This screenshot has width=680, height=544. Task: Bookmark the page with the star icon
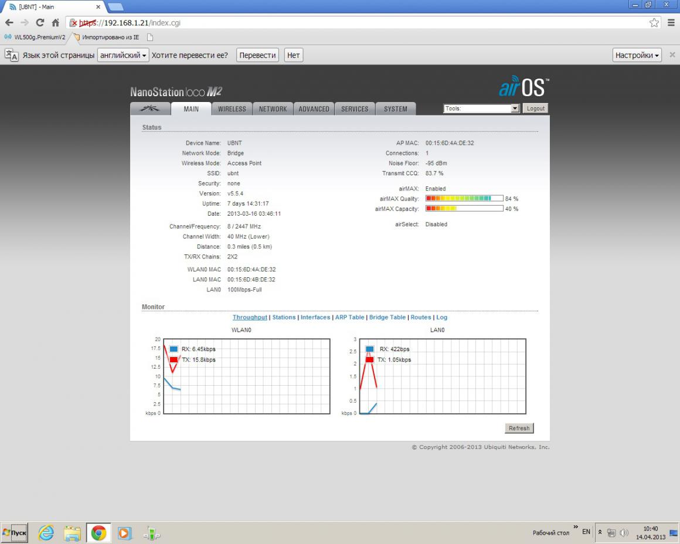654,23
